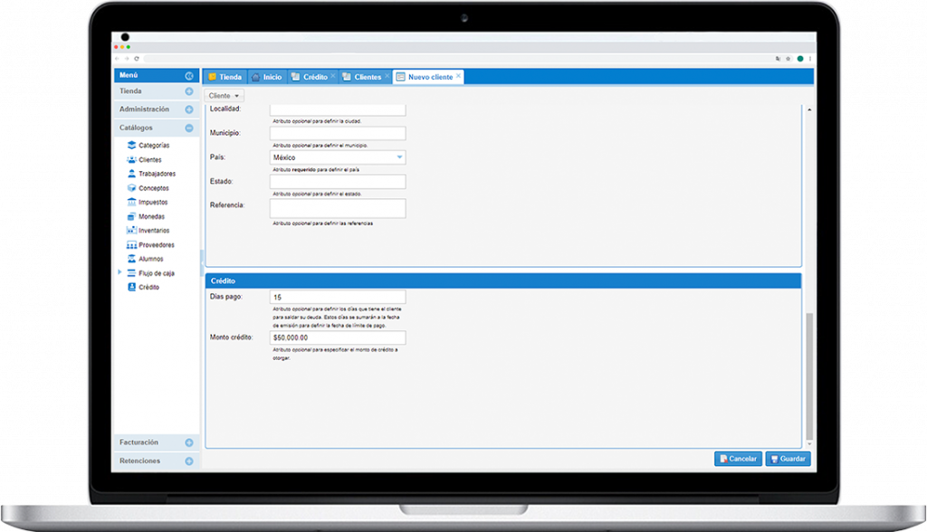
Task: Open the Conceptos catalog
Action: coord(153,188)
